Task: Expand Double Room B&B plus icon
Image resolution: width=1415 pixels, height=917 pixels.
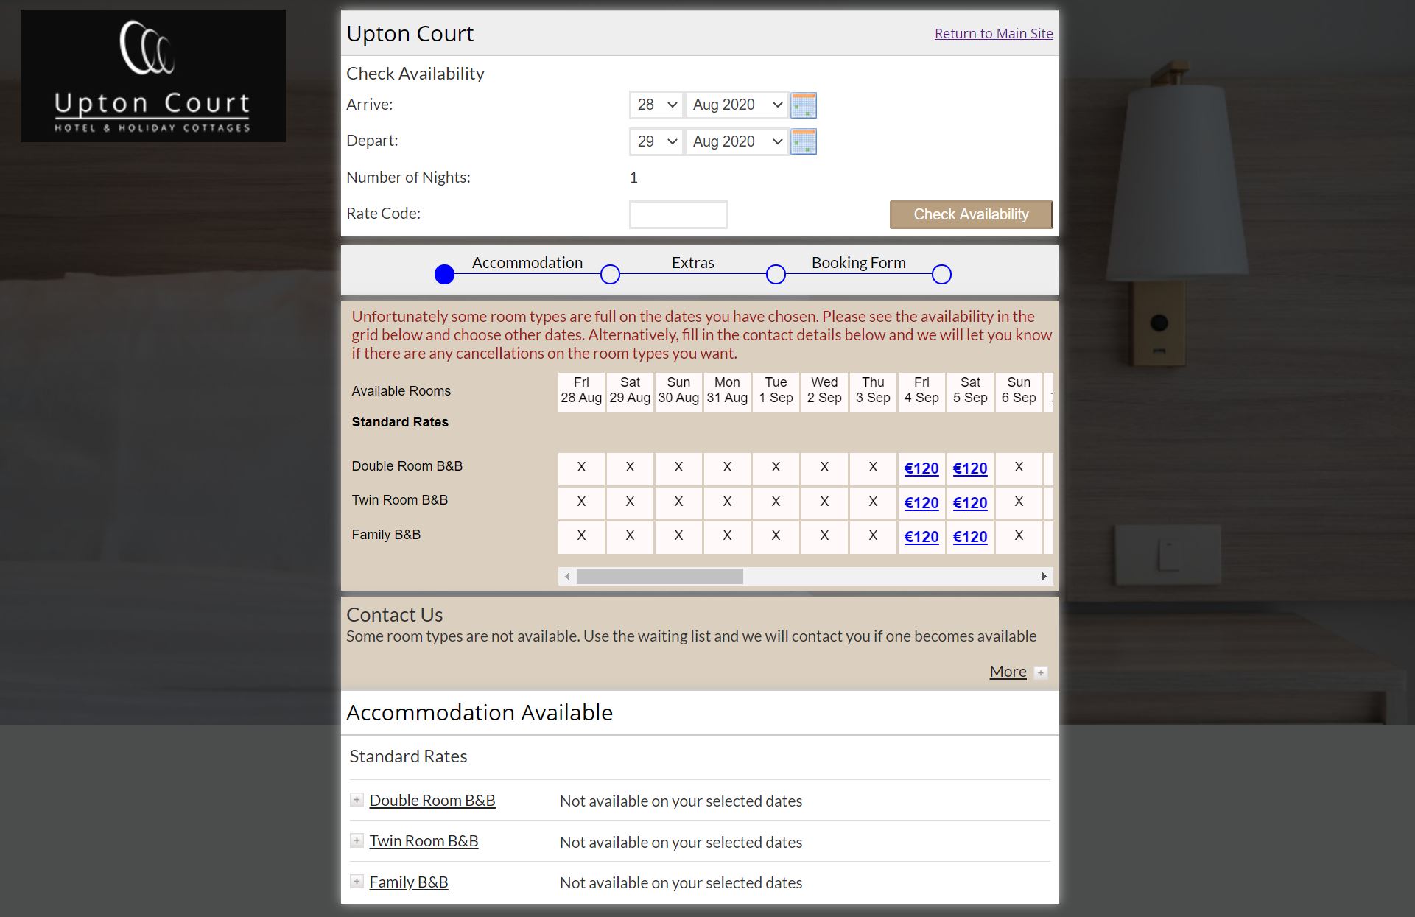Action: 357,800
